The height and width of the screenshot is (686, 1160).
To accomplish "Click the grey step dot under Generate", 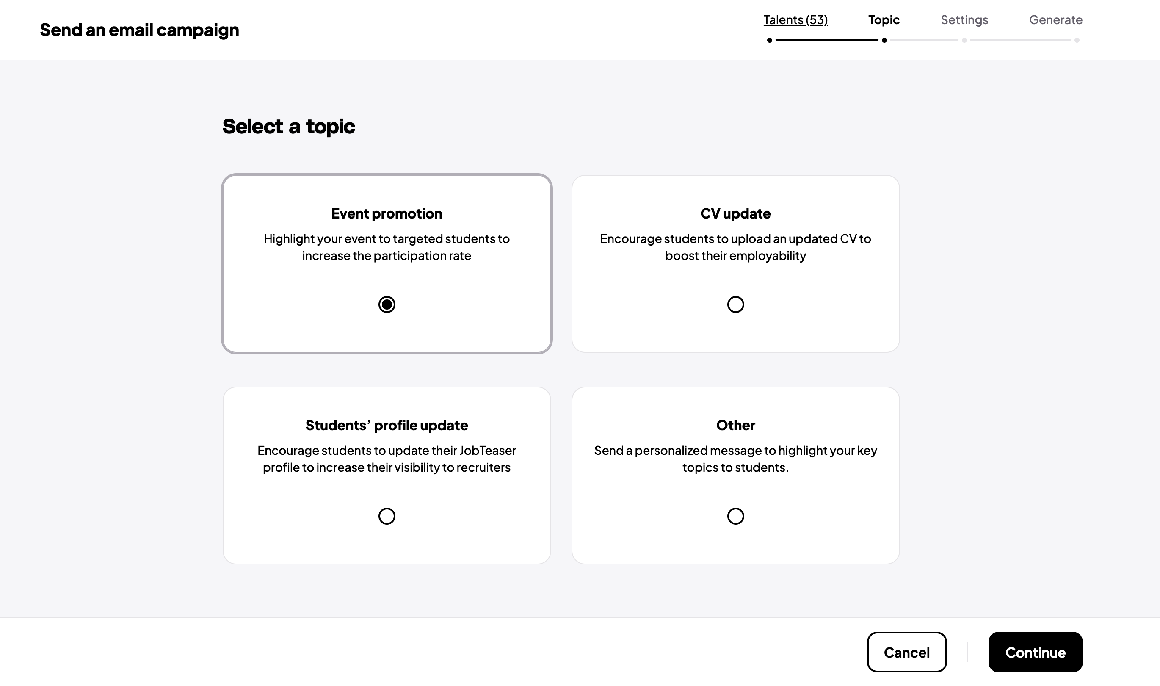I will point(1077,40).
